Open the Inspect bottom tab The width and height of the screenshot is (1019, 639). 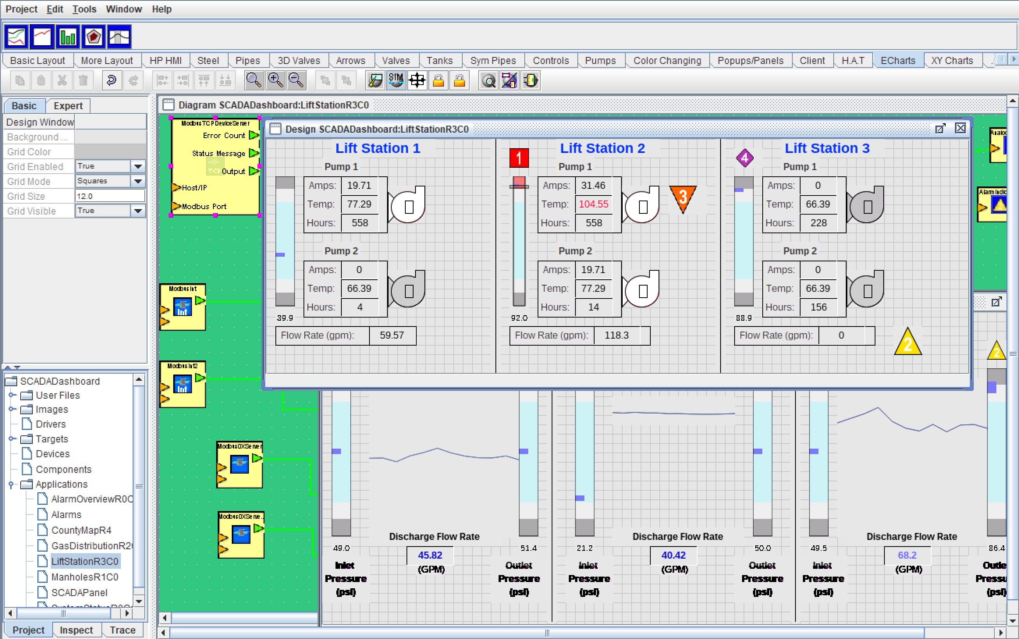76,630
